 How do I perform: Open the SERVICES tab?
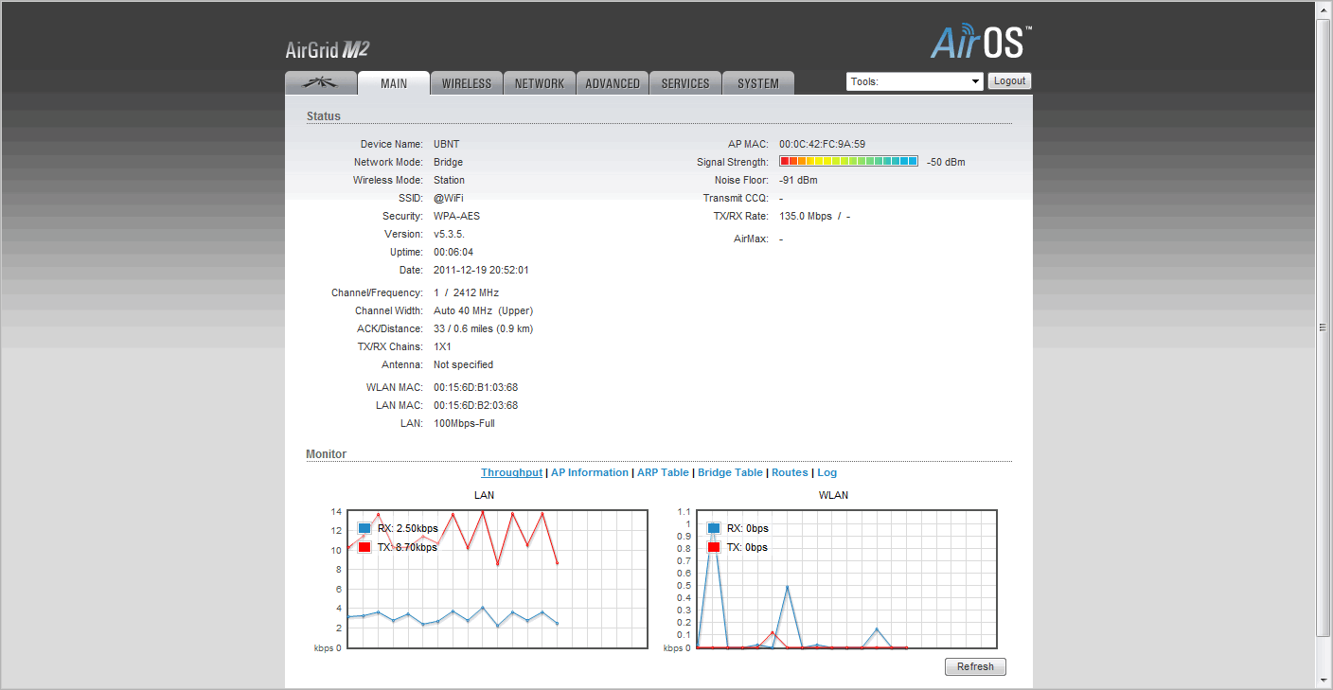coord(685,83)
